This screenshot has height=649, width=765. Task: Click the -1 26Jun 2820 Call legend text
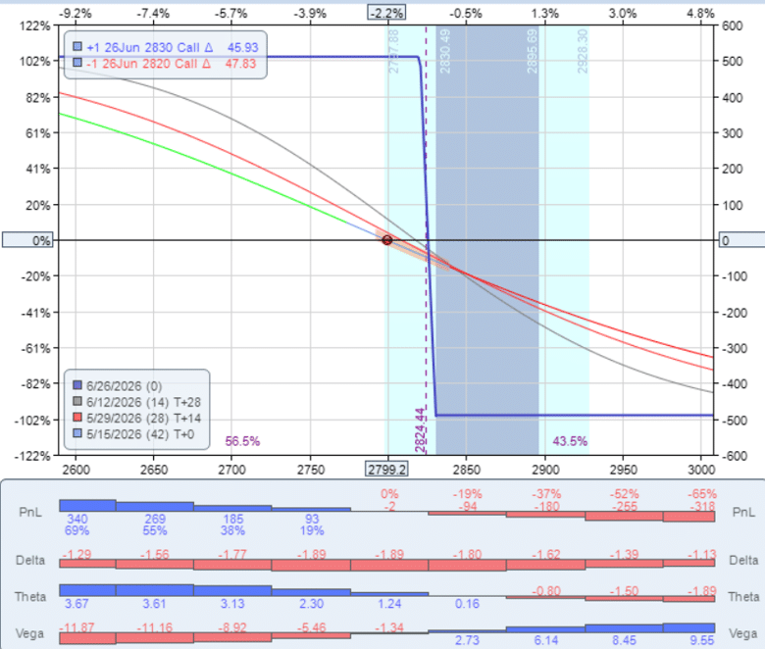tap(149, 64)
